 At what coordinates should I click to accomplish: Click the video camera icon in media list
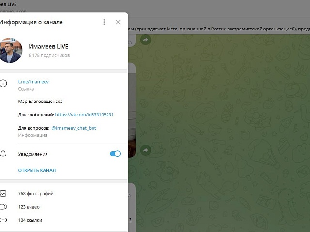tap(3, 207)
